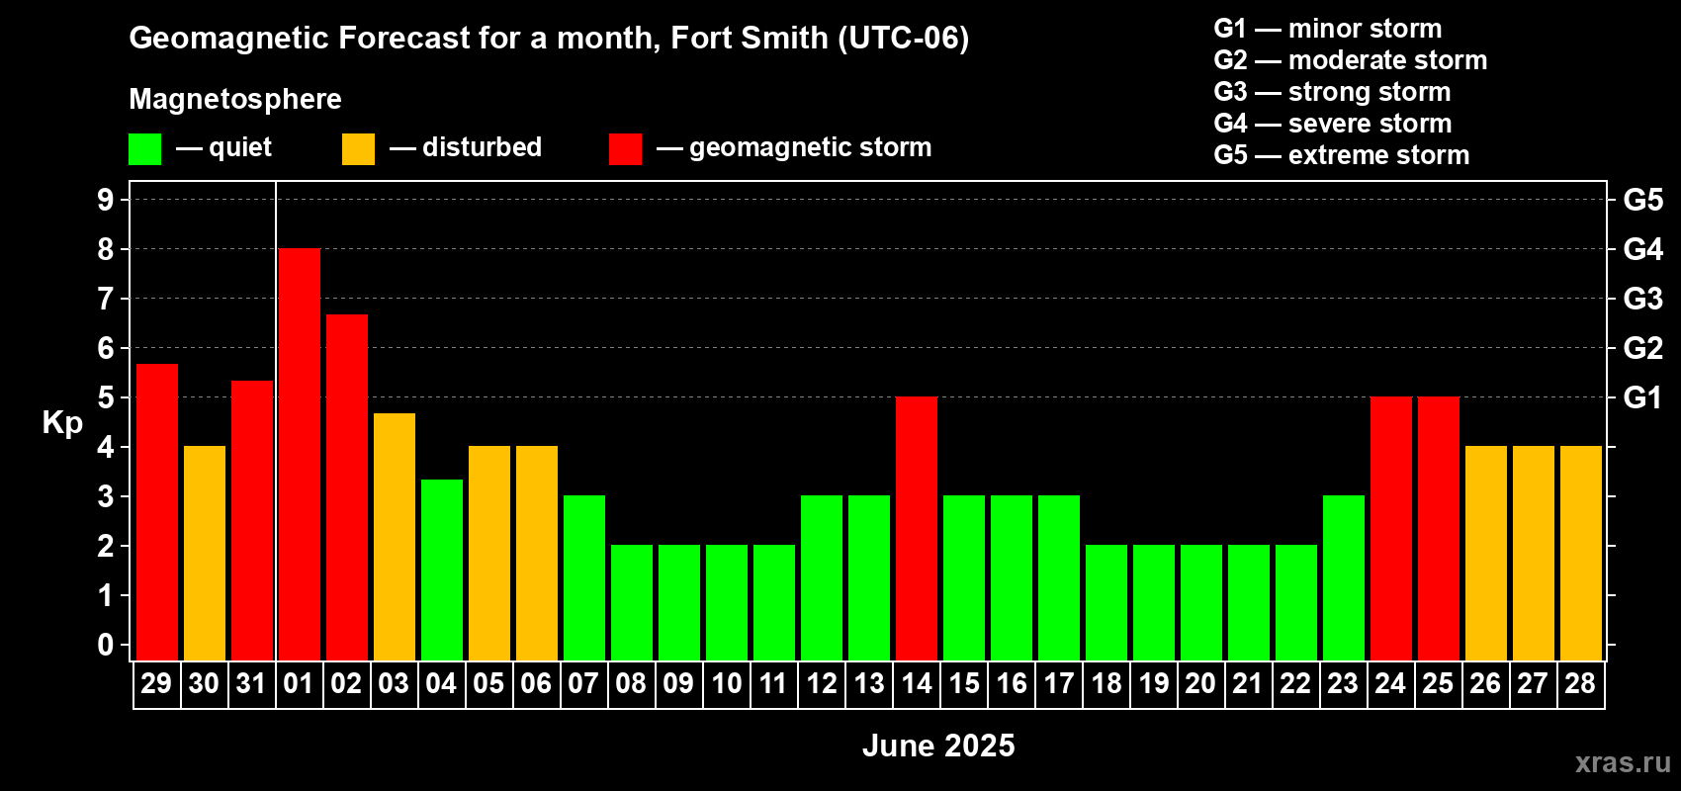Click the red bar for June 24
Viewport: 1681px width, 791px height.
[x=1390, y=529]
